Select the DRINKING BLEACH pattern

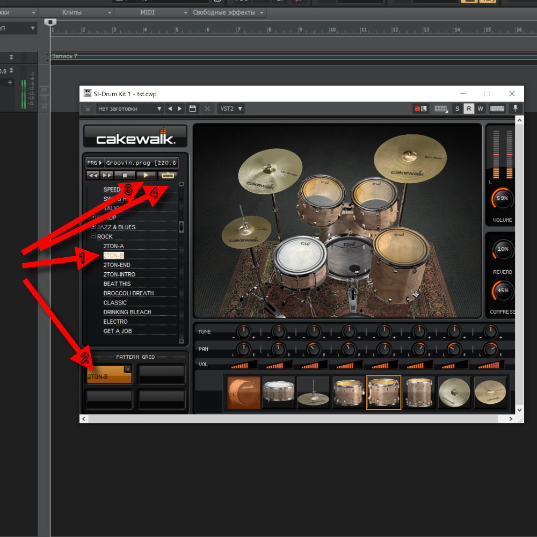[127, 312]
